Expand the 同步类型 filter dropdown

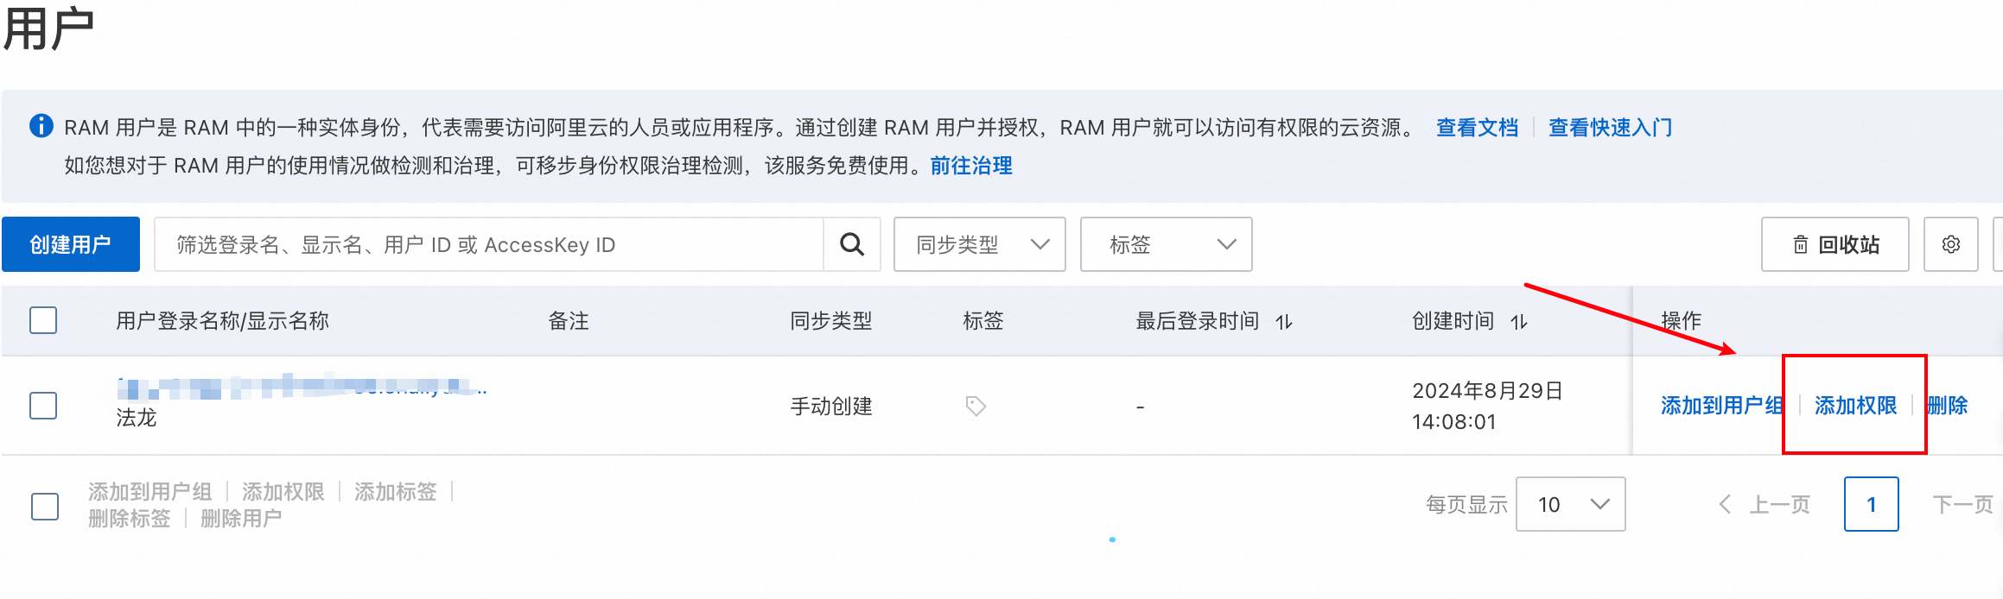[x=979, y=245]
